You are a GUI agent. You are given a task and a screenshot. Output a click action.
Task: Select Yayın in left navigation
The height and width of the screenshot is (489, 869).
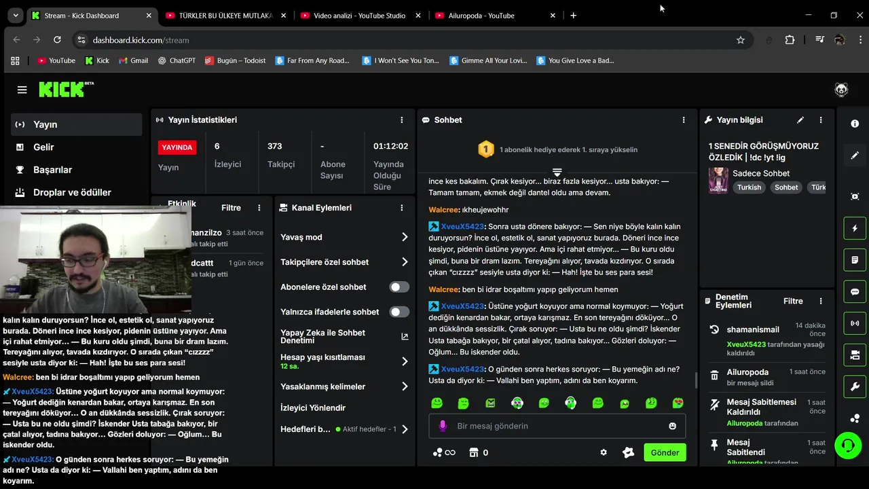point(76,124)
